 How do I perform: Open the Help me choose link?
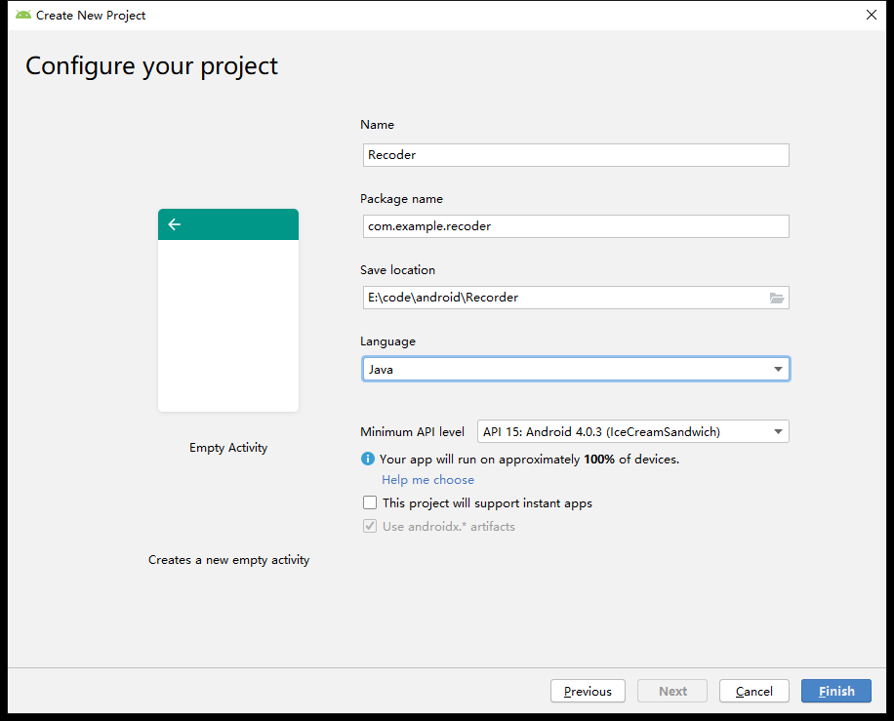(427, 480)
